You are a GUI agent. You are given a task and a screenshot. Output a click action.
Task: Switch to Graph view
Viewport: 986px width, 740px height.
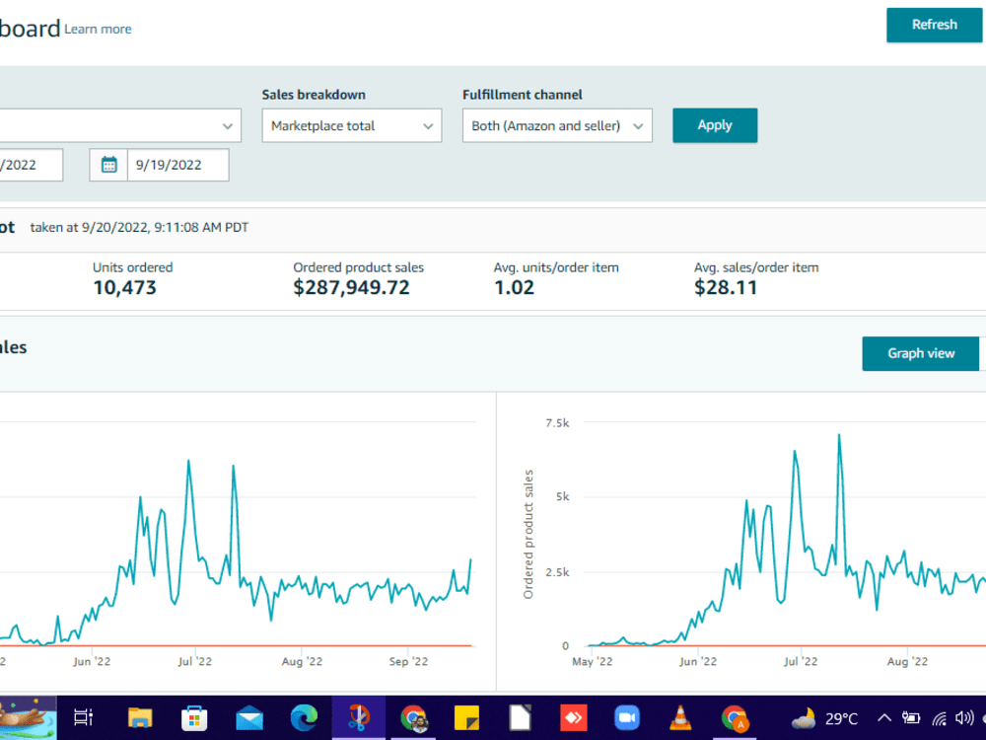click(921, 353)
